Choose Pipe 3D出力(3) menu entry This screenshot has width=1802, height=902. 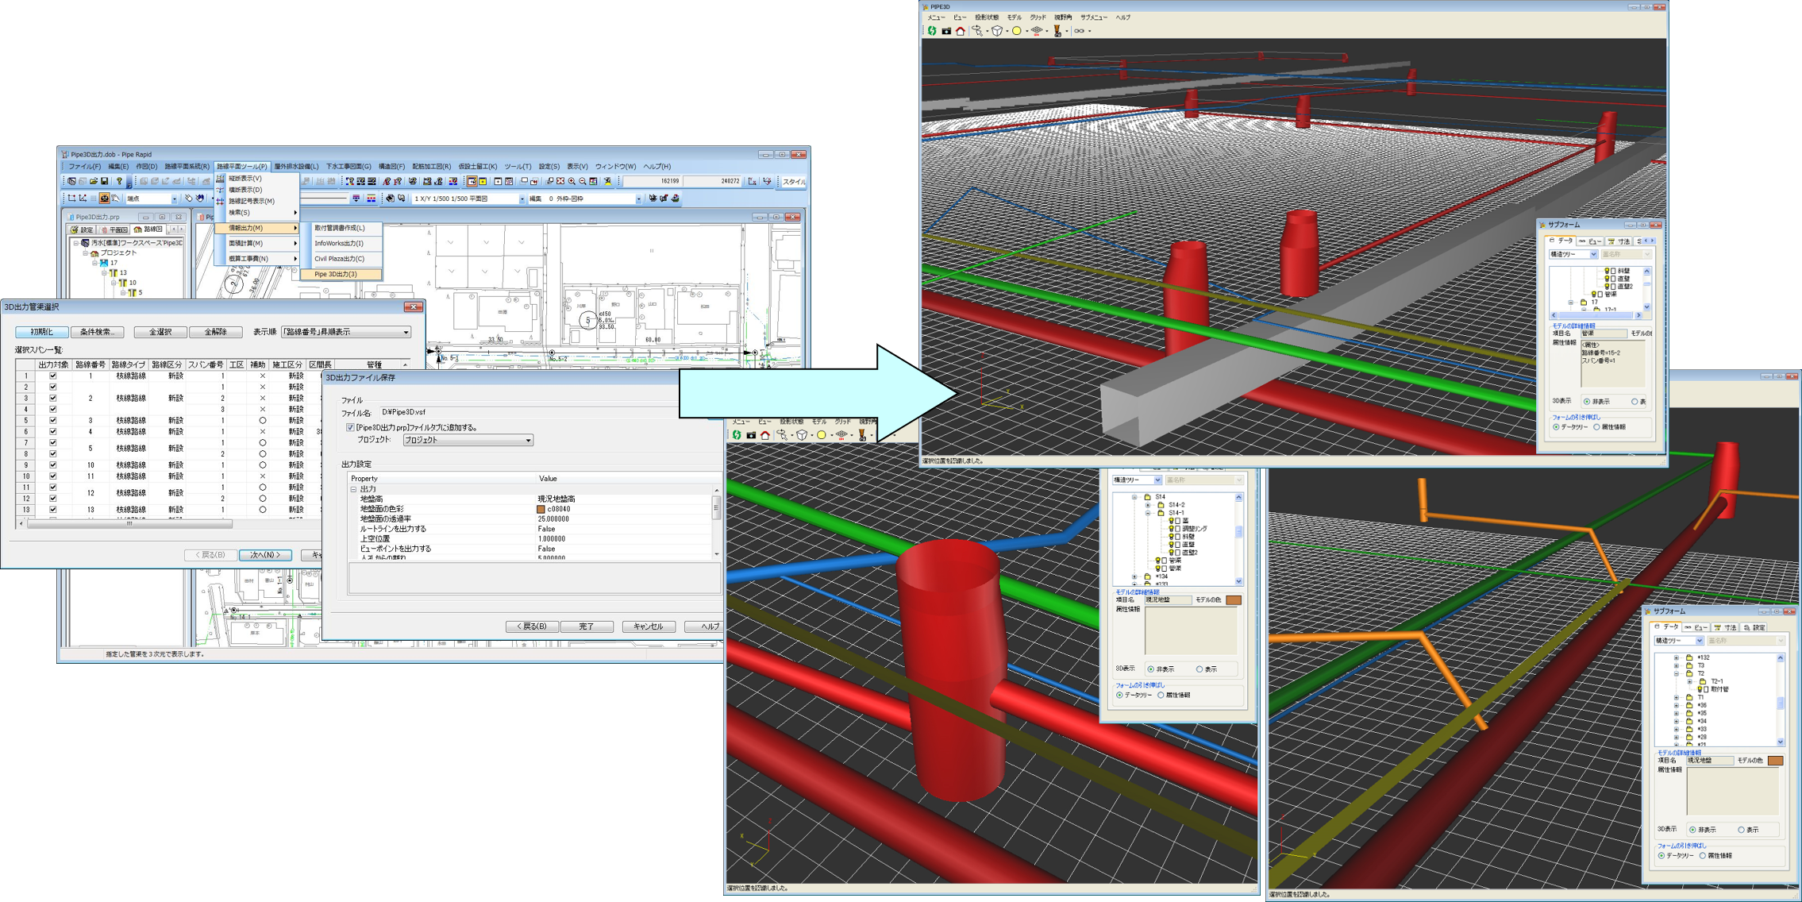(x=336, y=274)
